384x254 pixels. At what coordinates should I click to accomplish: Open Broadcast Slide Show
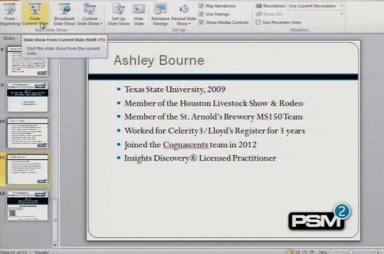[x=64, y=14]
